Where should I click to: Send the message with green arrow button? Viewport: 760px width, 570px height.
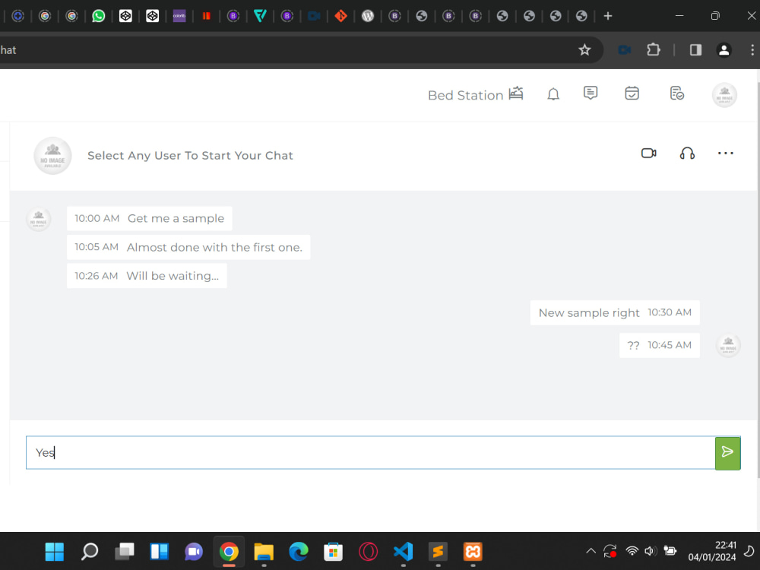pos(727,453)
